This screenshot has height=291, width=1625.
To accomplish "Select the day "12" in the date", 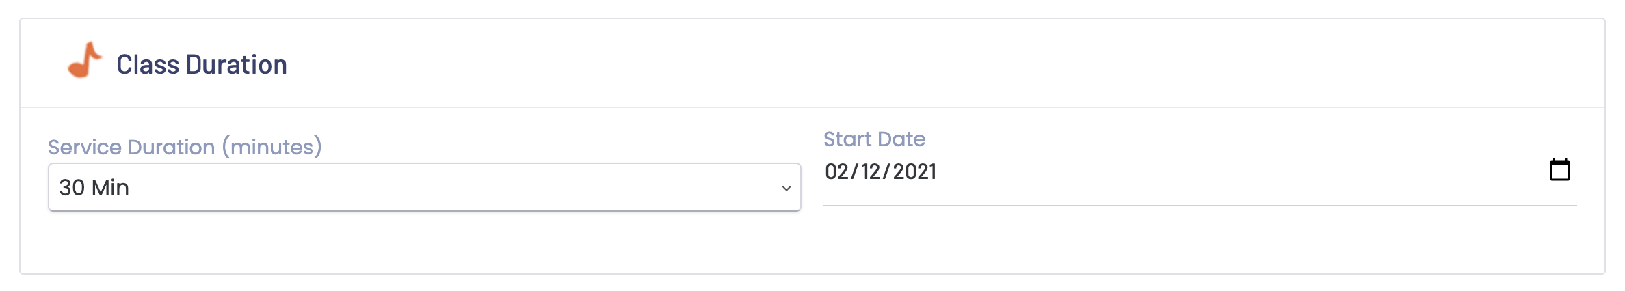I will [871, 171].
